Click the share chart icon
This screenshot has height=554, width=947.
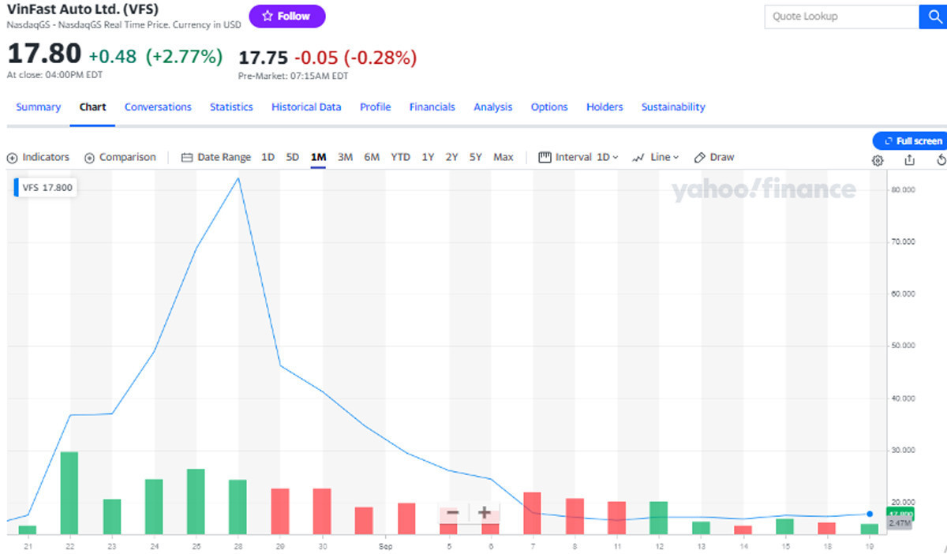(x=909, y=160)
